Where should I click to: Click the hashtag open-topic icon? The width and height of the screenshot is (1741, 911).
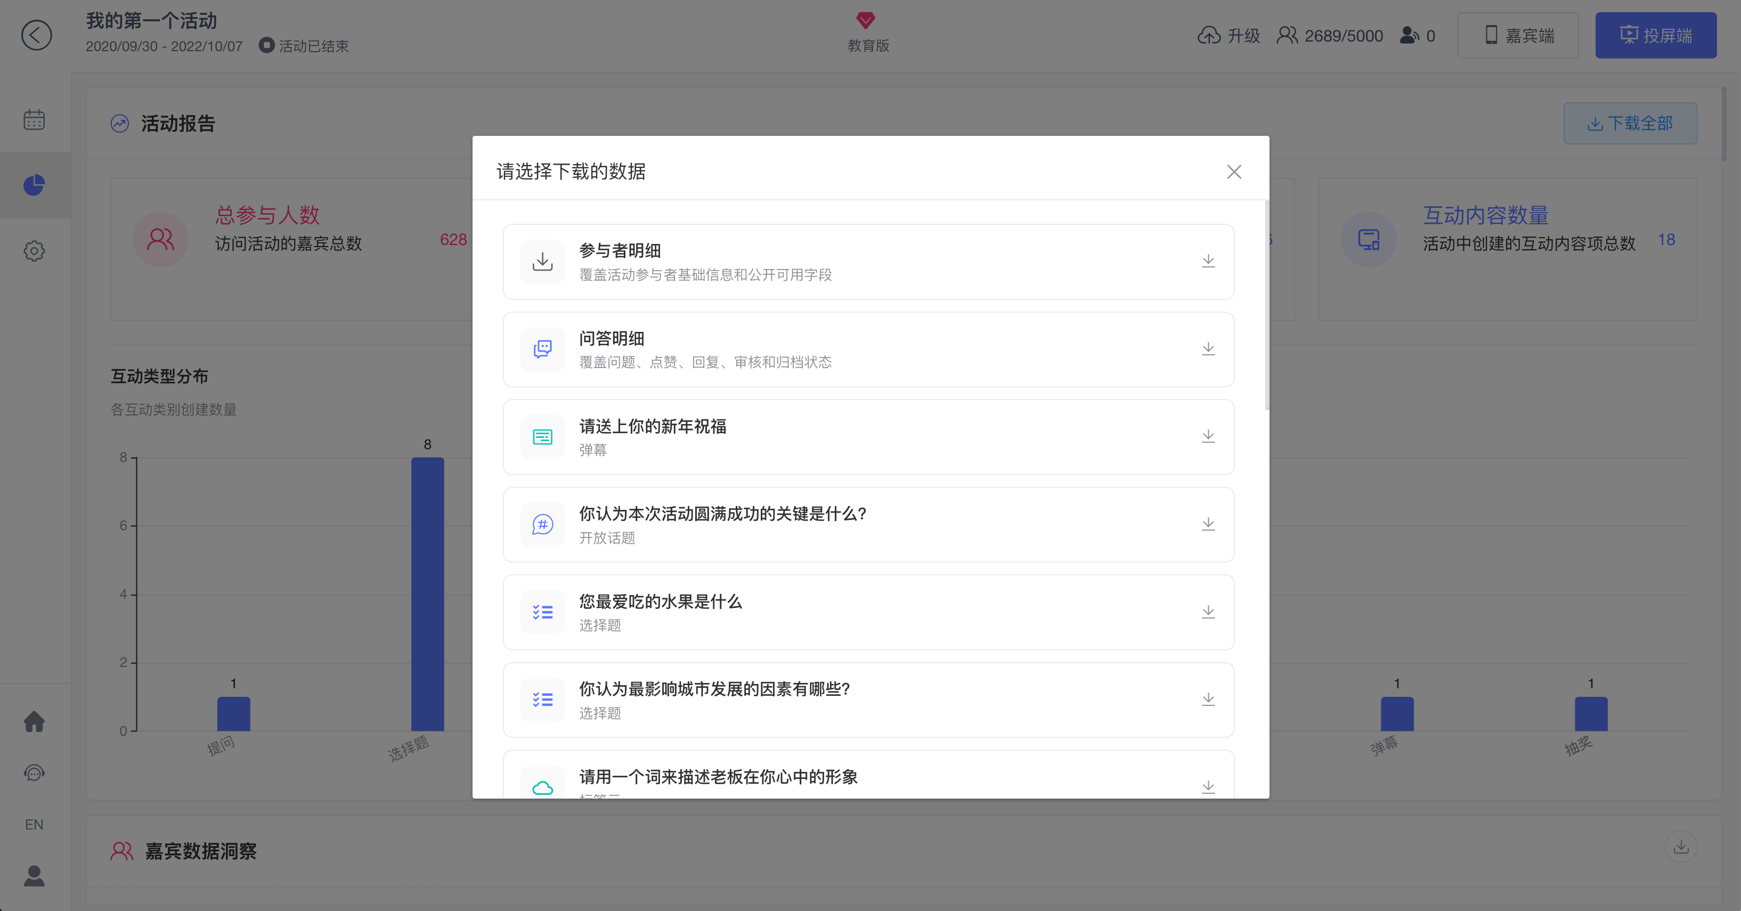pyautogui.click(x=543, y=524)
